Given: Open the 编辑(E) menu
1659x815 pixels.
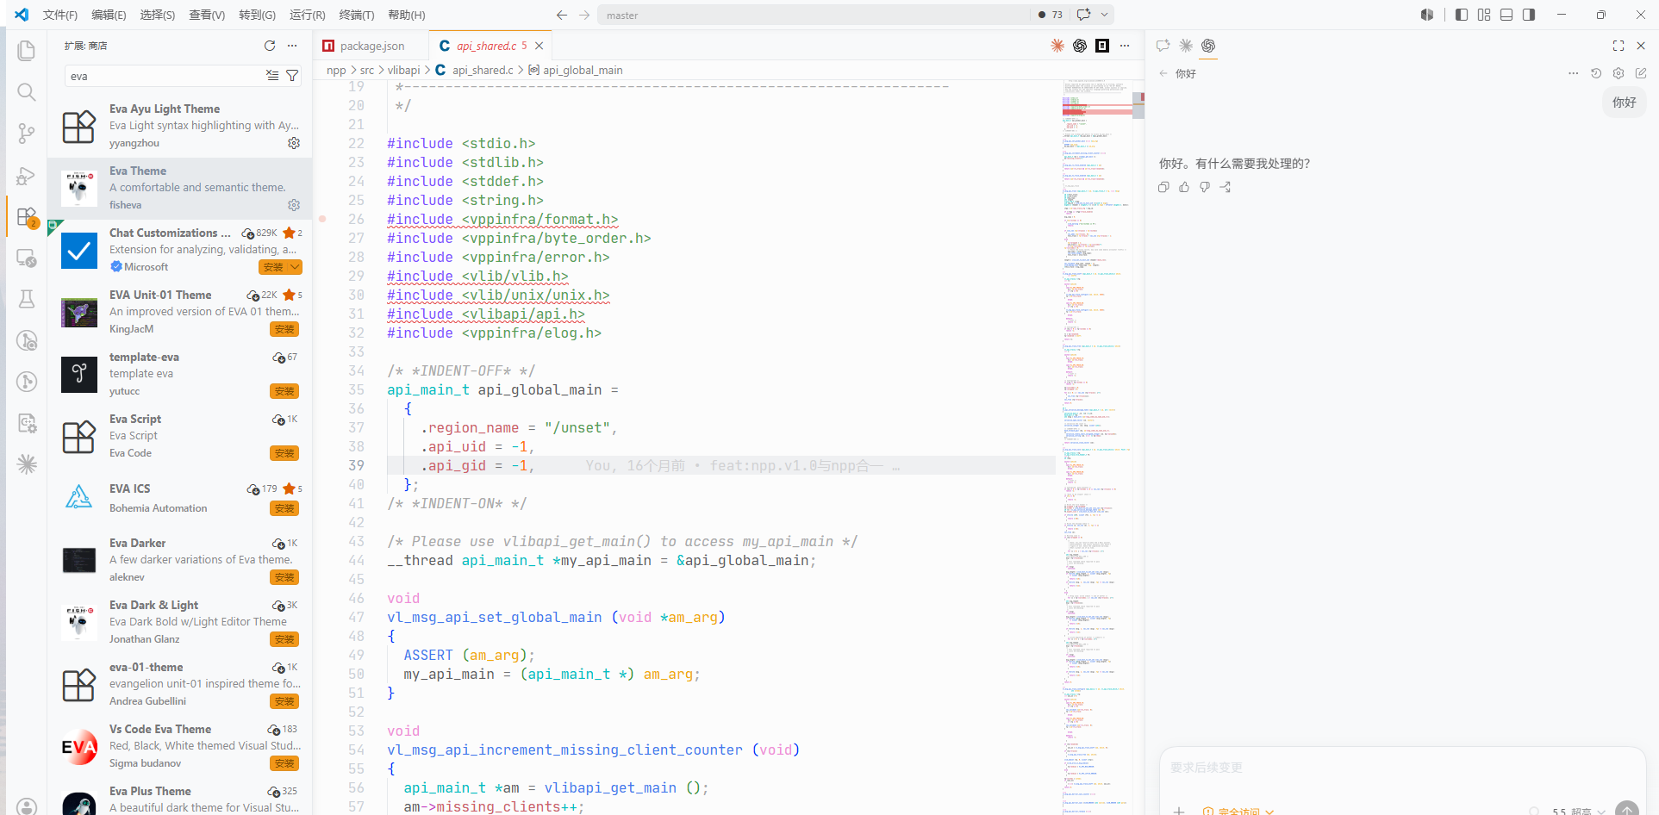Looking at the screenshot, I should point(109,15).
